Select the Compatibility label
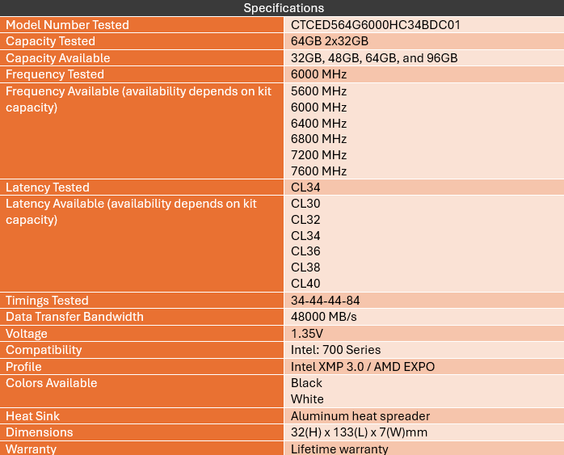 click(x=44, y=350)
